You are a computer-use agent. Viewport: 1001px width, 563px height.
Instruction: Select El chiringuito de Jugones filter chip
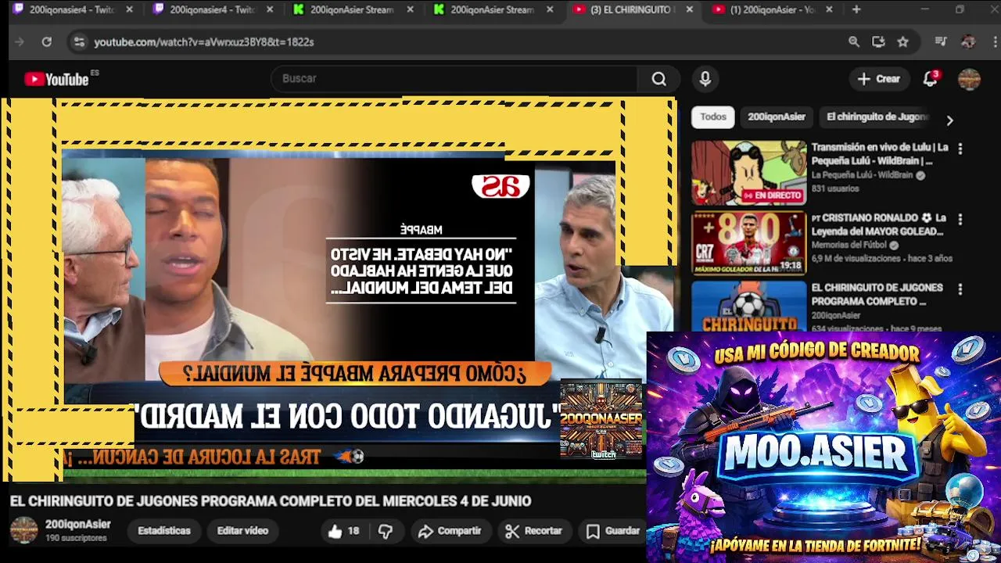click(x=877, y=117)
